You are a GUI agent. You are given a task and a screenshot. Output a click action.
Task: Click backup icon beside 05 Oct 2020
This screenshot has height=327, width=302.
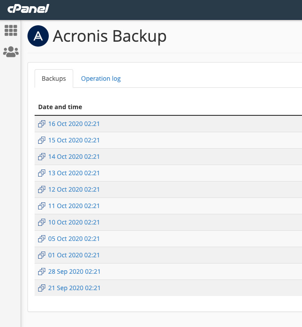42,239
